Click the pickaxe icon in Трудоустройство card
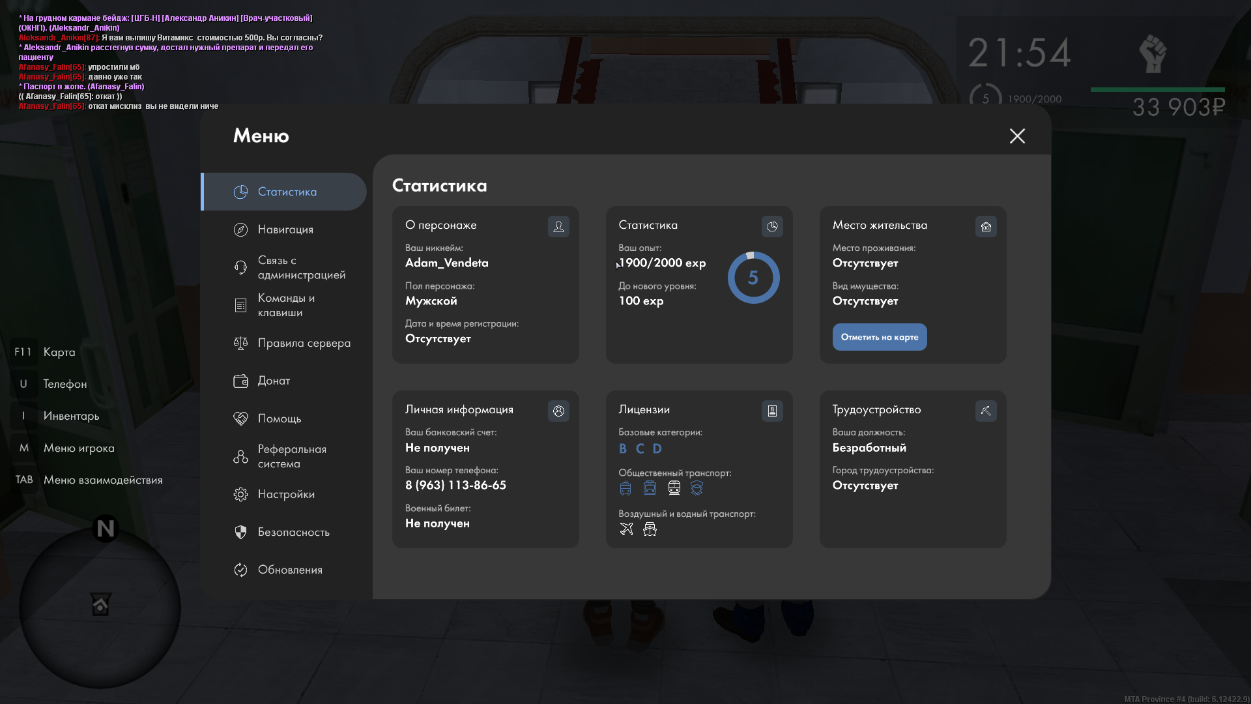Screen dimensions: 1251x704 986,411
